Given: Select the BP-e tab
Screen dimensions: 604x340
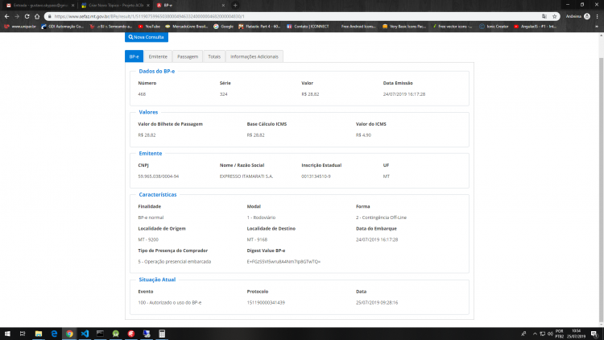Looking at the screenshot, I should point(134,56).
